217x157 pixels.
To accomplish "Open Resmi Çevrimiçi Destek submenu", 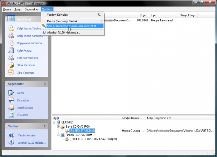I will point(73,21).
